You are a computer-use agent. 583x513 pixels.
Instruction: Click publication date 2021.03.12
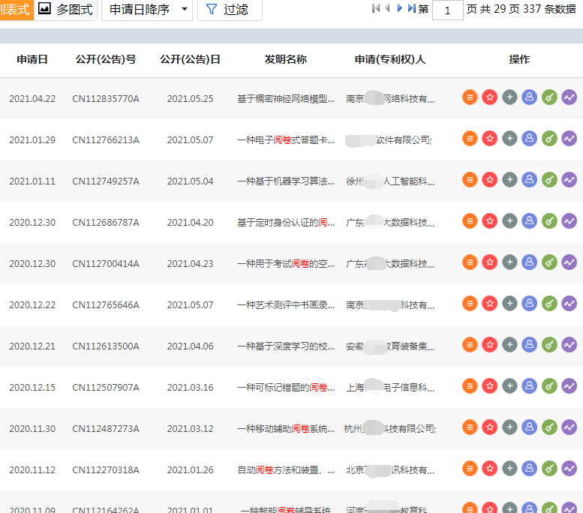(x=190, y=429)
